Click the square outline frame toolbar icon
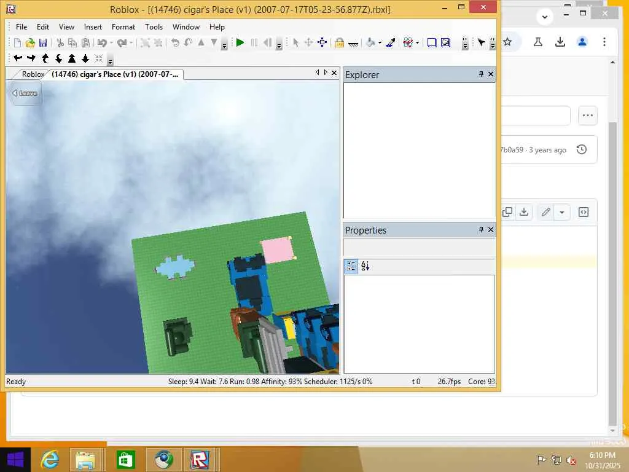This screenshot has height=472, width=629. coord(432,42)
